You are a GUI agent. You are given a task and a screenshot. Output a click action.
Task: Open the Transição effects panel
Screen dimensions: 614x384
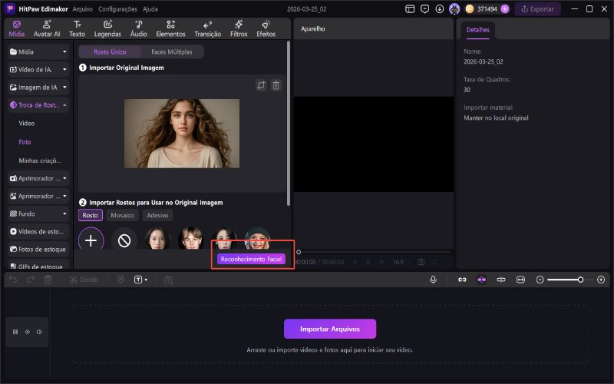[207, 28]
